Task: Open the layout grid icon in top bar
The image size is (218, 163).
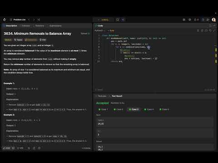Action: pos(184,20)
